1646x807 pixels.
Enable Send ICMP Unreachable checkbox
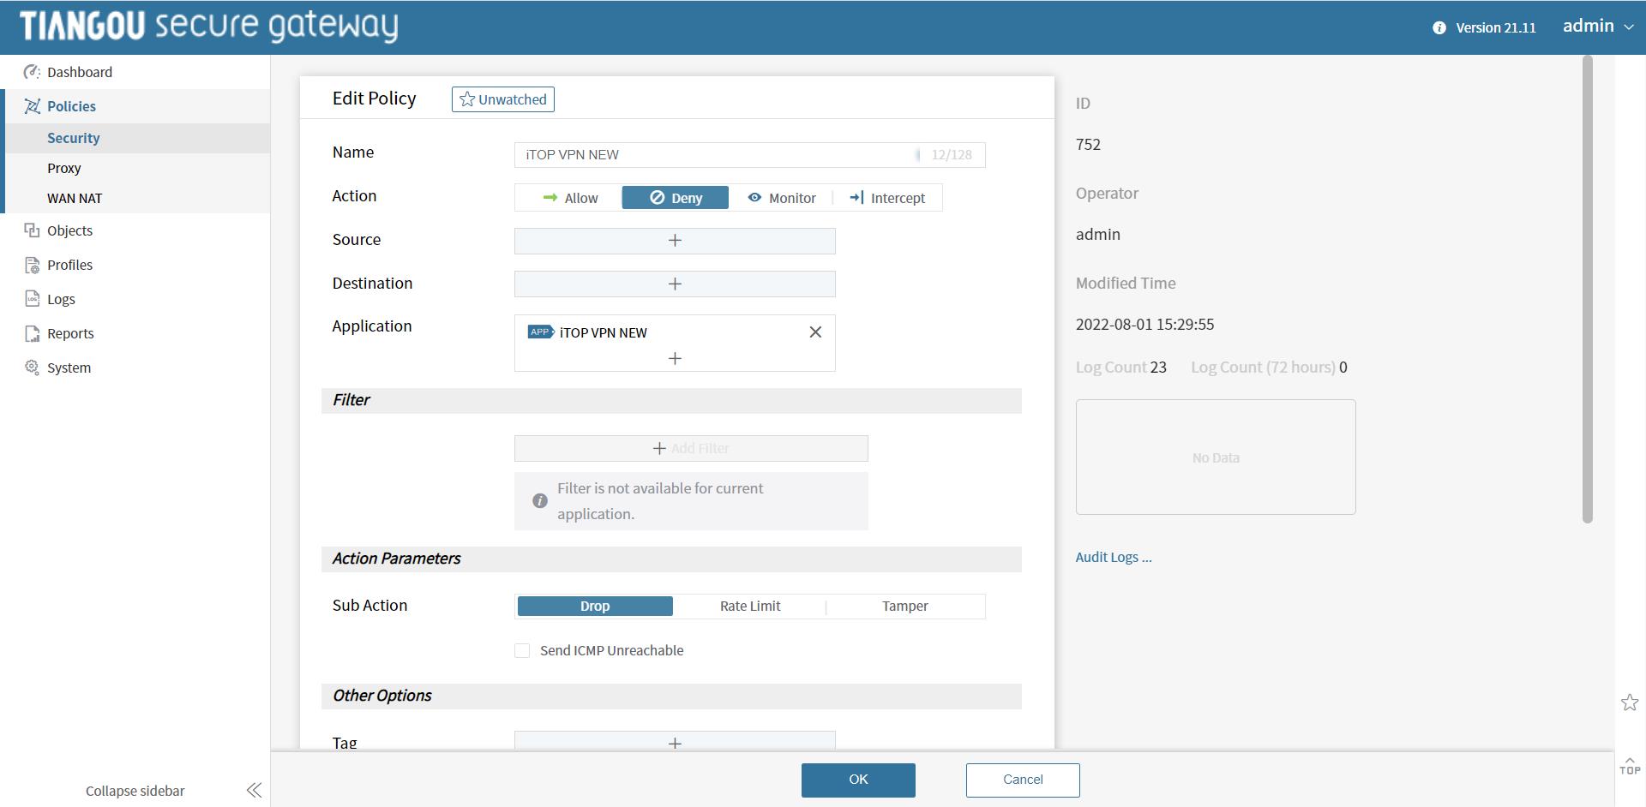tap(522, 650)
